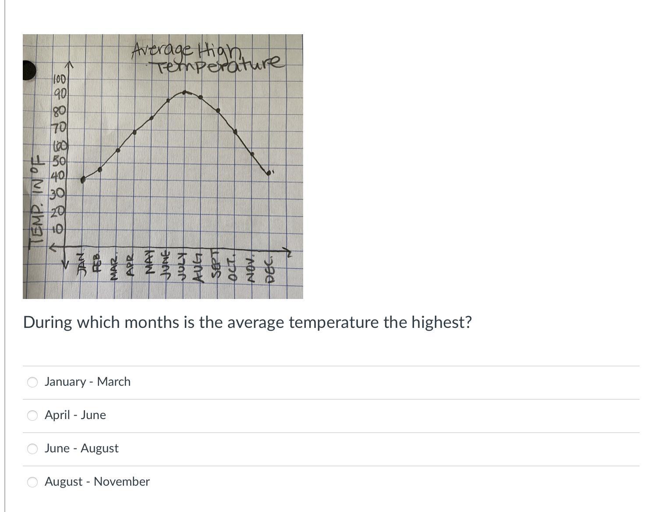Click the question text about highest temperature
Screen dimensions: 651x512
[247, 322]
